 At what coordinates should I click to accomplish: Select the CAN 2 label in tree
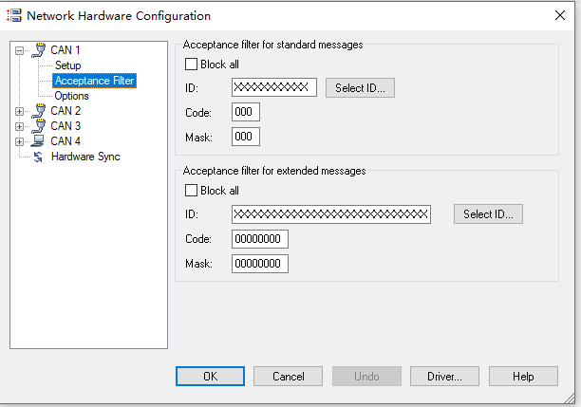point(66,111)
